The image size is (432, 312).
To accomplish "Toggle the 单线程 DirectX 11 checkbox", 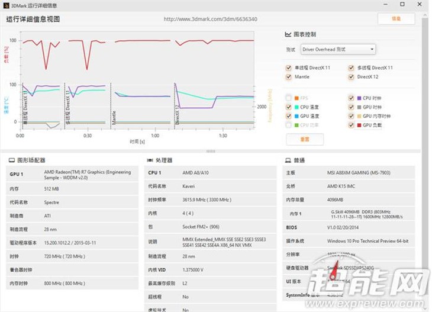I will click(x=288, y=68).
